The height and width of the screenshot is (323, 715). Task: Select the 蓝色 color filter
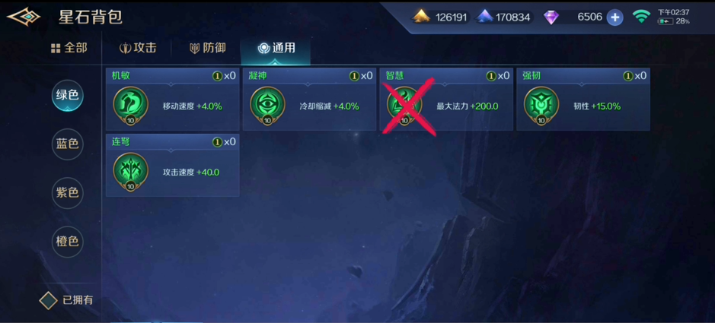tap(68, 144)
